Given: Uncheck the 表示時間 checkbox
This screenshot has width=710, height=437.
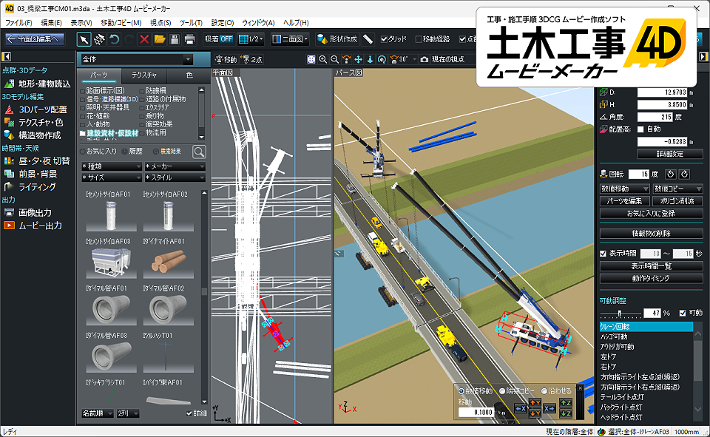Looking at the screenshot, I should [x=603, y=254].
